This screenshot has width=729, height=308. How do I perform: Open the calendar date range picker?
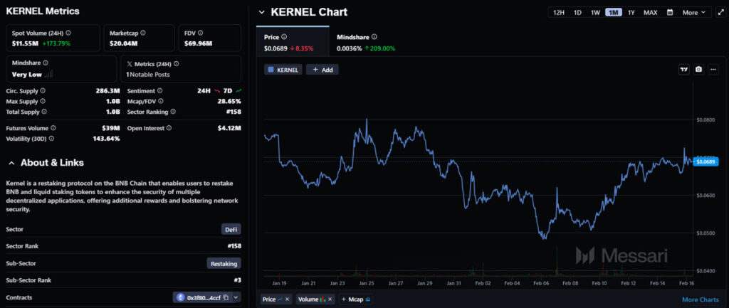coord(669,12)
